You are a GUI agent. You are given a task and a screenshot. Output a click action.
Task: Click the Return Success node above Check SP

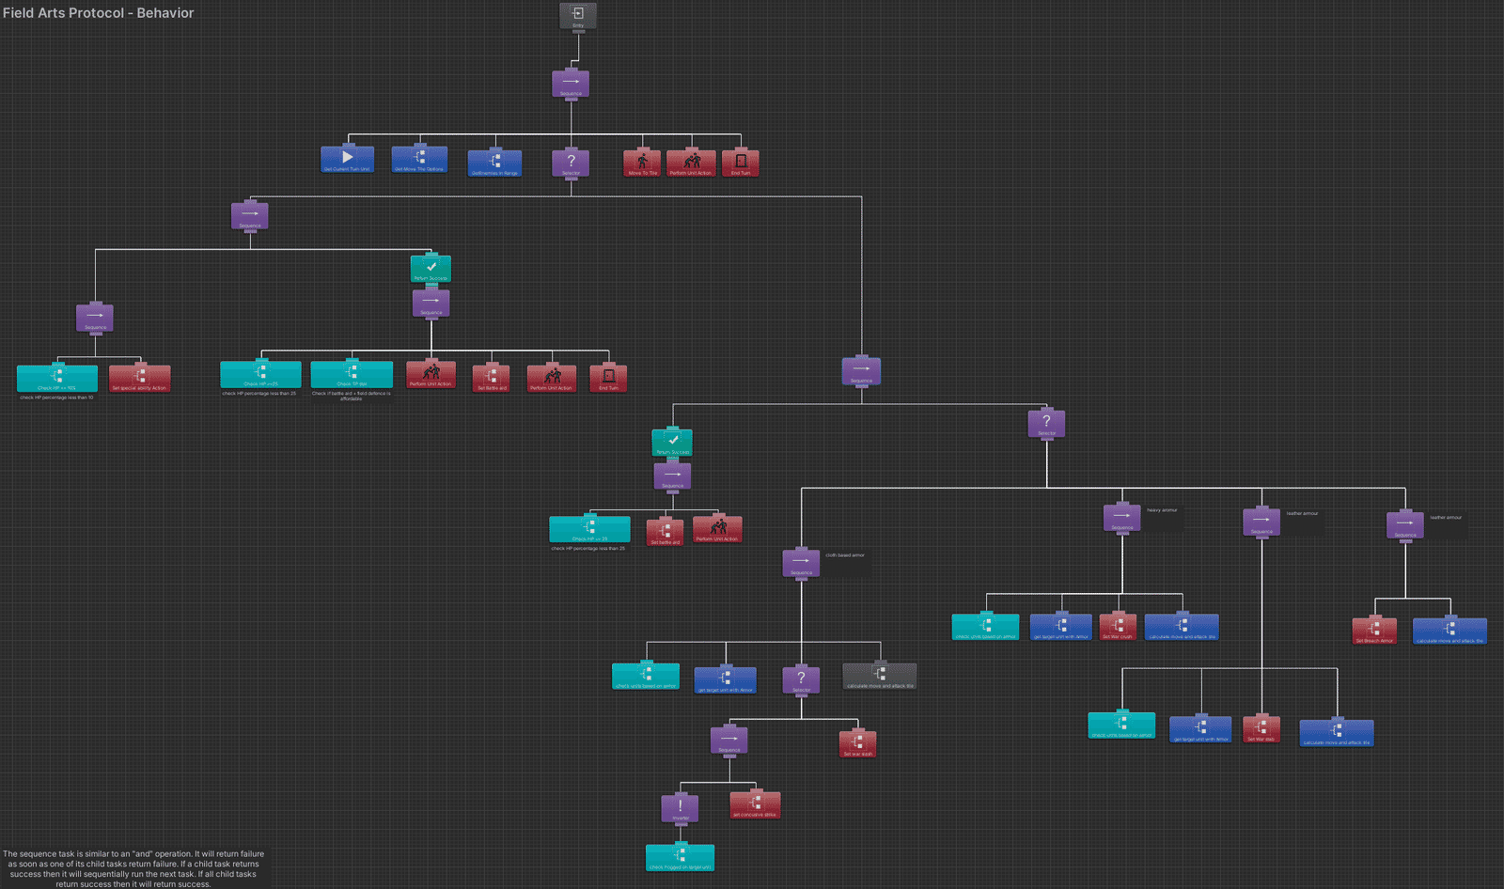click(431, 269)
